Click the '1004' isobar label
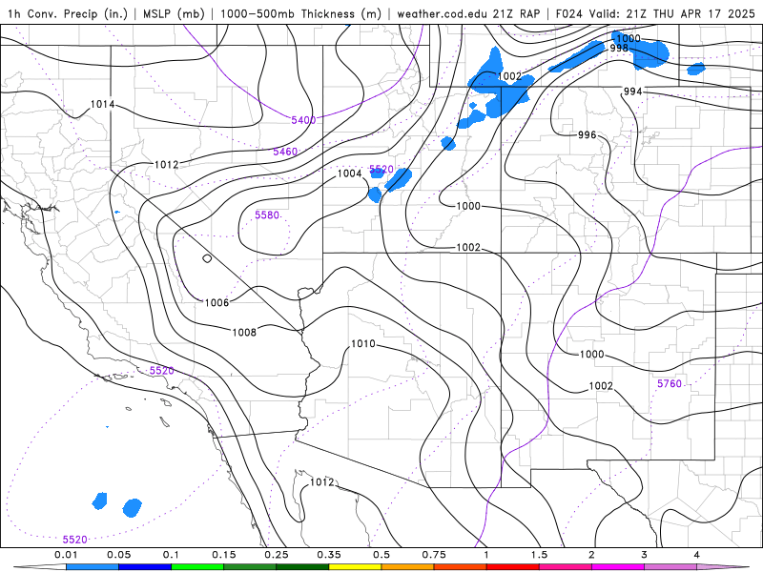Screen dimensions: 763x572 point(349,174)
